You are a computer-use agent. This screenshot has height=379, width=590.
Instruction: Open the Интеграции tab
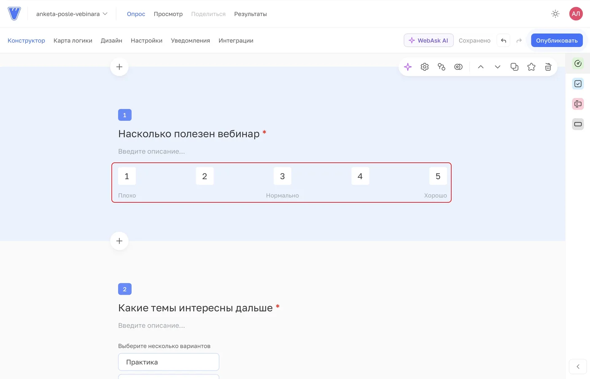point(236,40)
